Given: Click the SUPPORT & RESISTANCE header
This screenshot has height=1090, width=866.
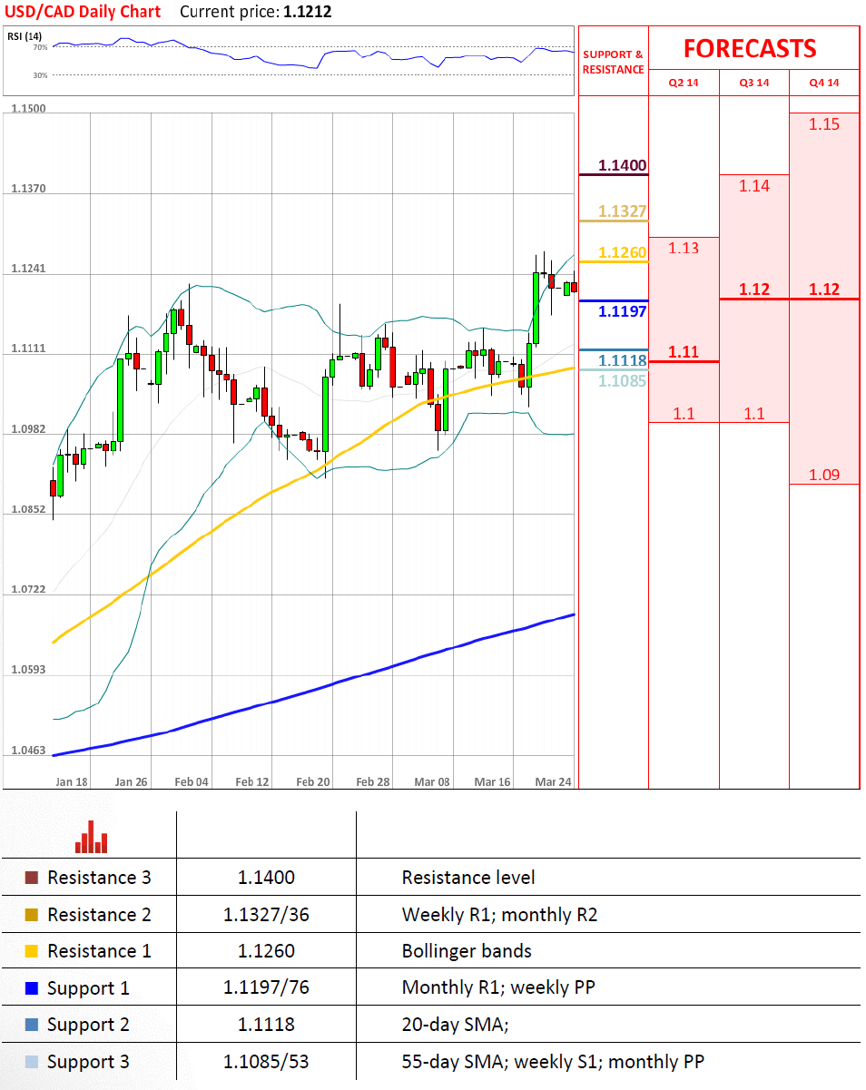Looking at the screenshot, I should tap(613, 62).
